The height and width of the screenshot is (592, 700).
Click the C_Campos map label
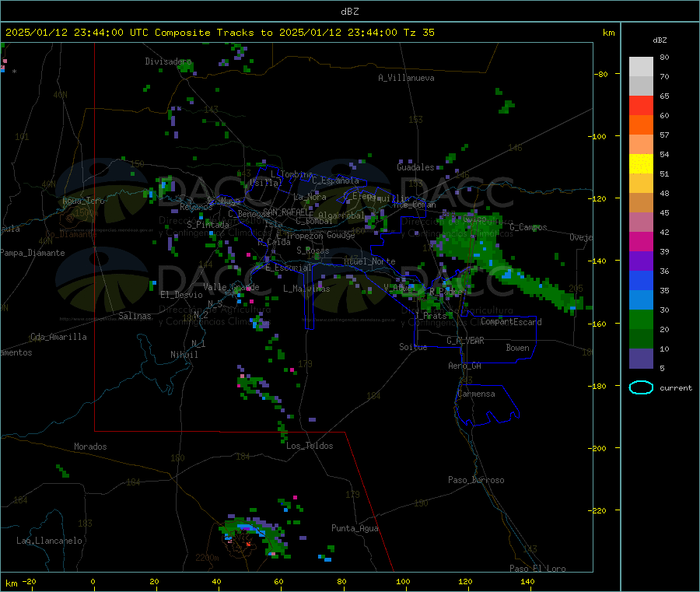coord(528,227)
